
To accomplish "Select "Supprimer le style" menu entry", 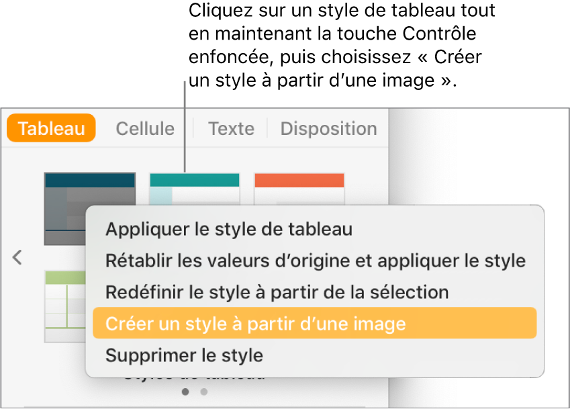I will click(184, 355).
